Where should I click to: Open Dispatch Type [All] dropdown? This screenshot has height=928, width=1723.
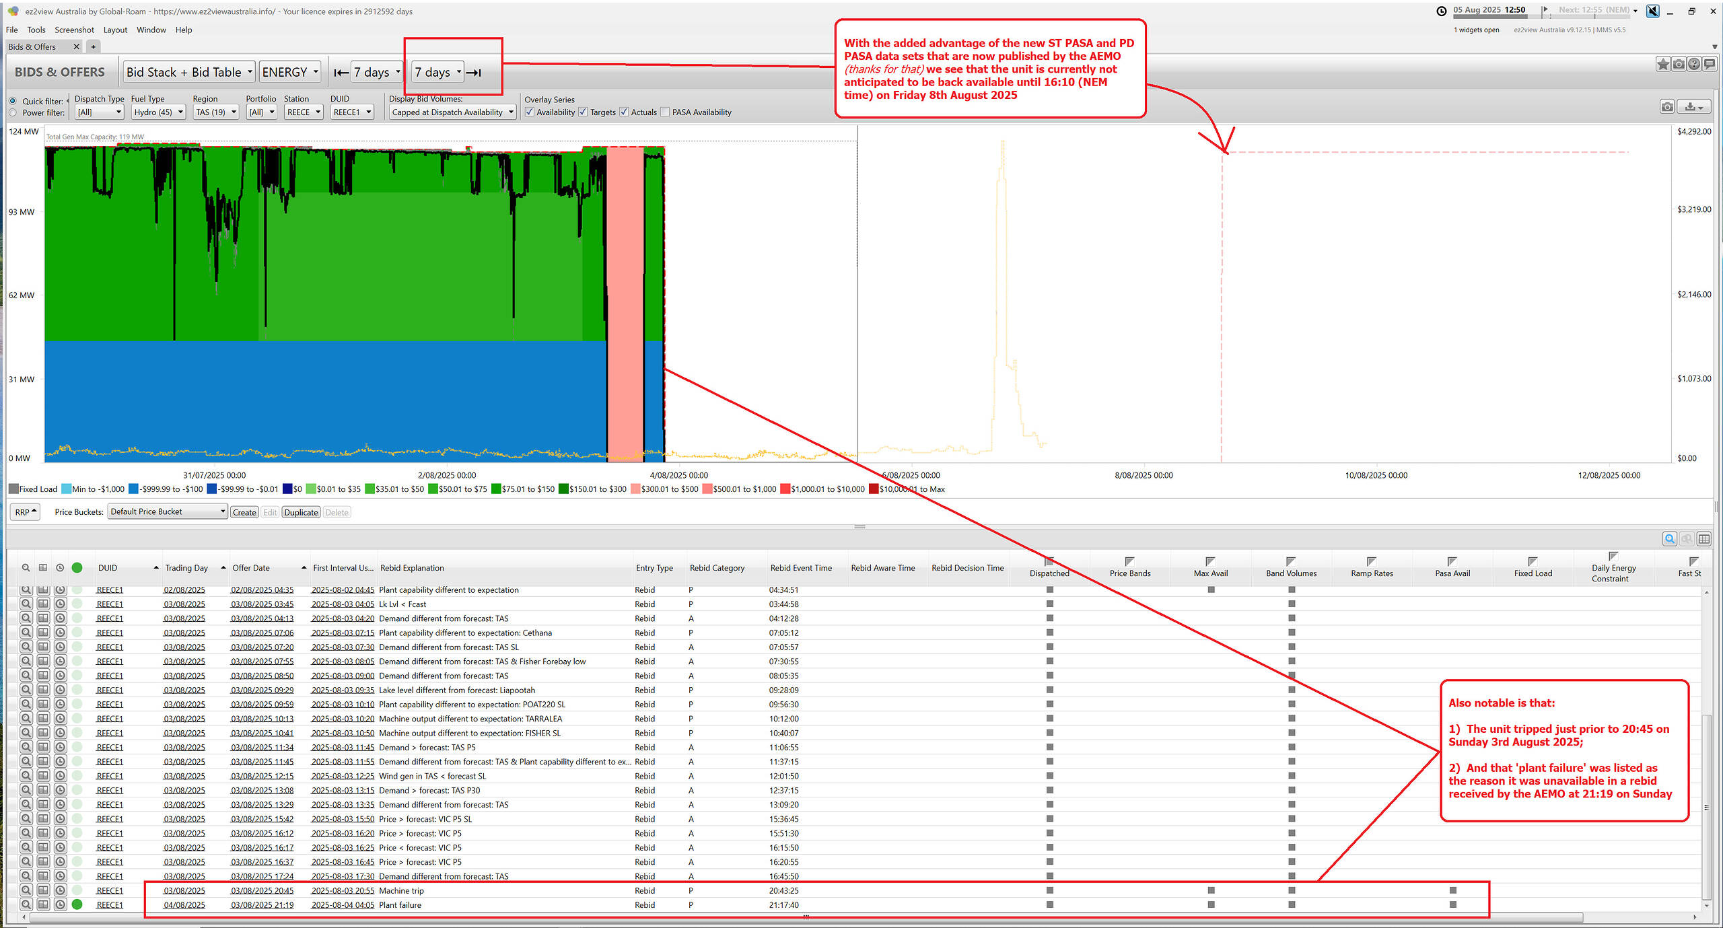pos(100,112)
